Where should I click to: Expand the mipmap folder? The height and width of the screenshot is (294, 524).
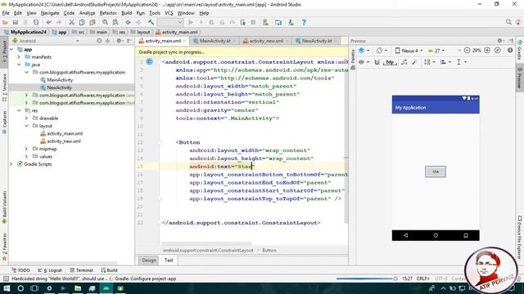[x=27, y=149]
